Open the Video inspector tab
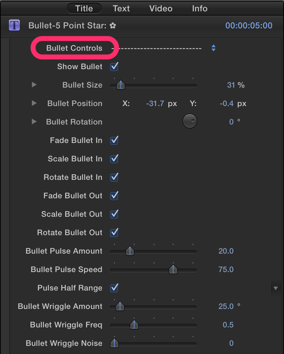This screenshot has height=354, width=284. [x=161, y=9]
